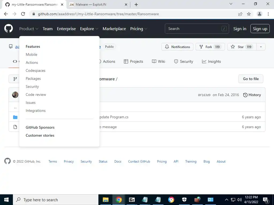Click the file icon in last row
This screenshot has width=274, height=205.
(15, 127)
